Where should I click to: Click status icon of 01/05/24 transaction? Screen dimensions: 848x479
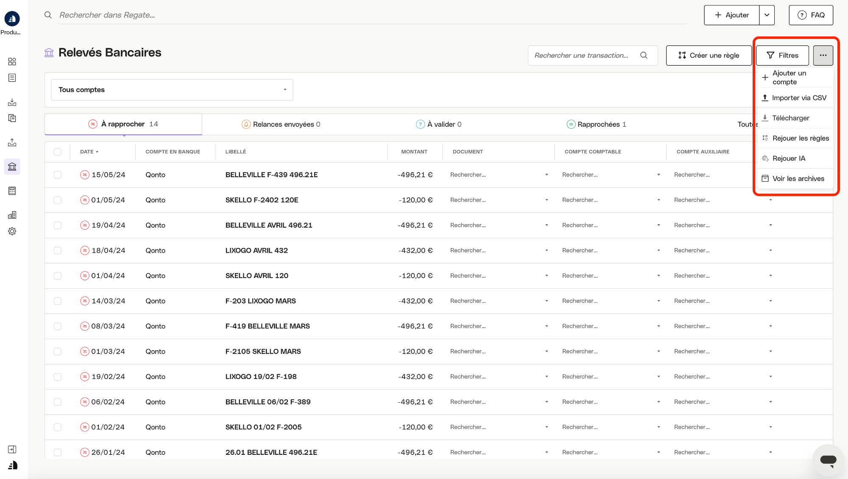(85, 200)
